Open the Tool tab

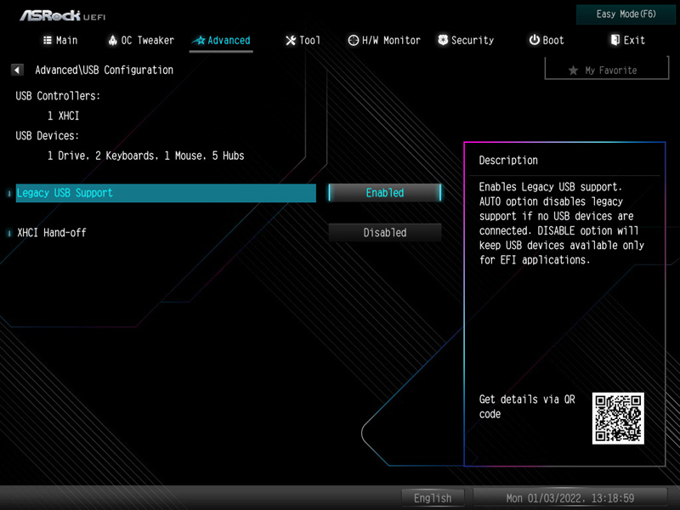pos(303,40)
